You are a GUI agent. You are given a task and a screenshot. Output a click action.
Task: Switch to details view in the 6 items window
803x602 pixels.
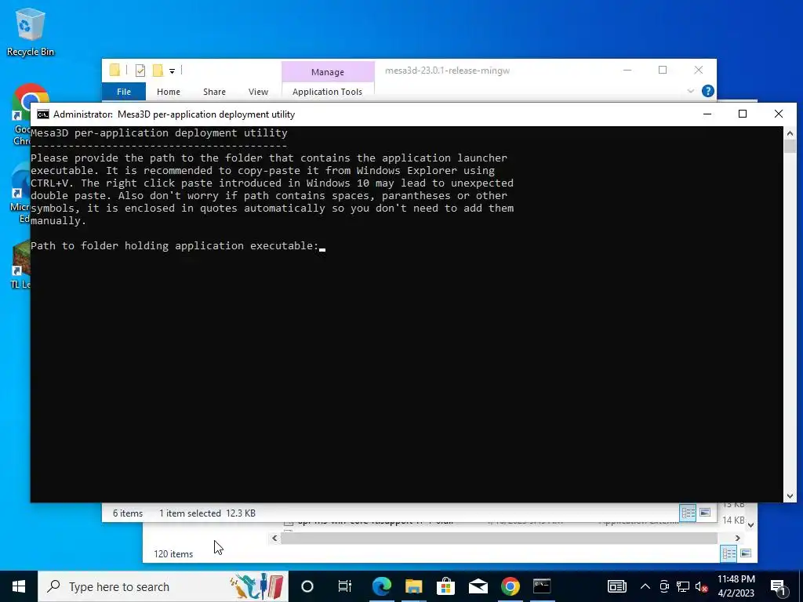[688, 513]
